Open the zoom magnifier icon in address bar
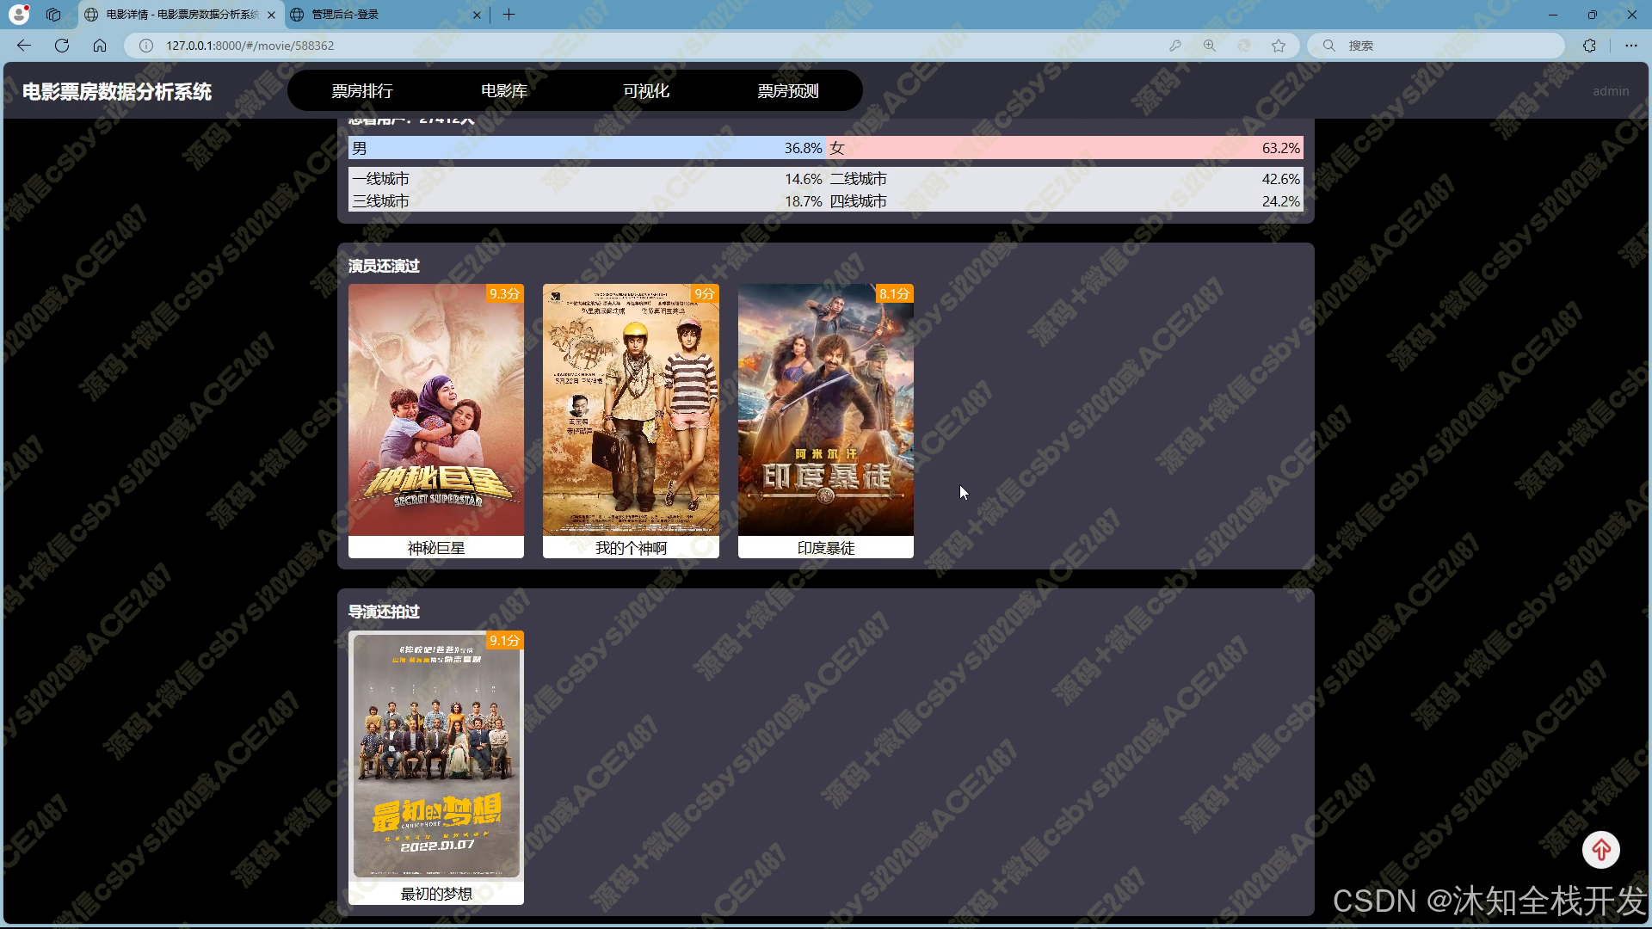Screen dimensions: 1652x929 [1210, 46]
